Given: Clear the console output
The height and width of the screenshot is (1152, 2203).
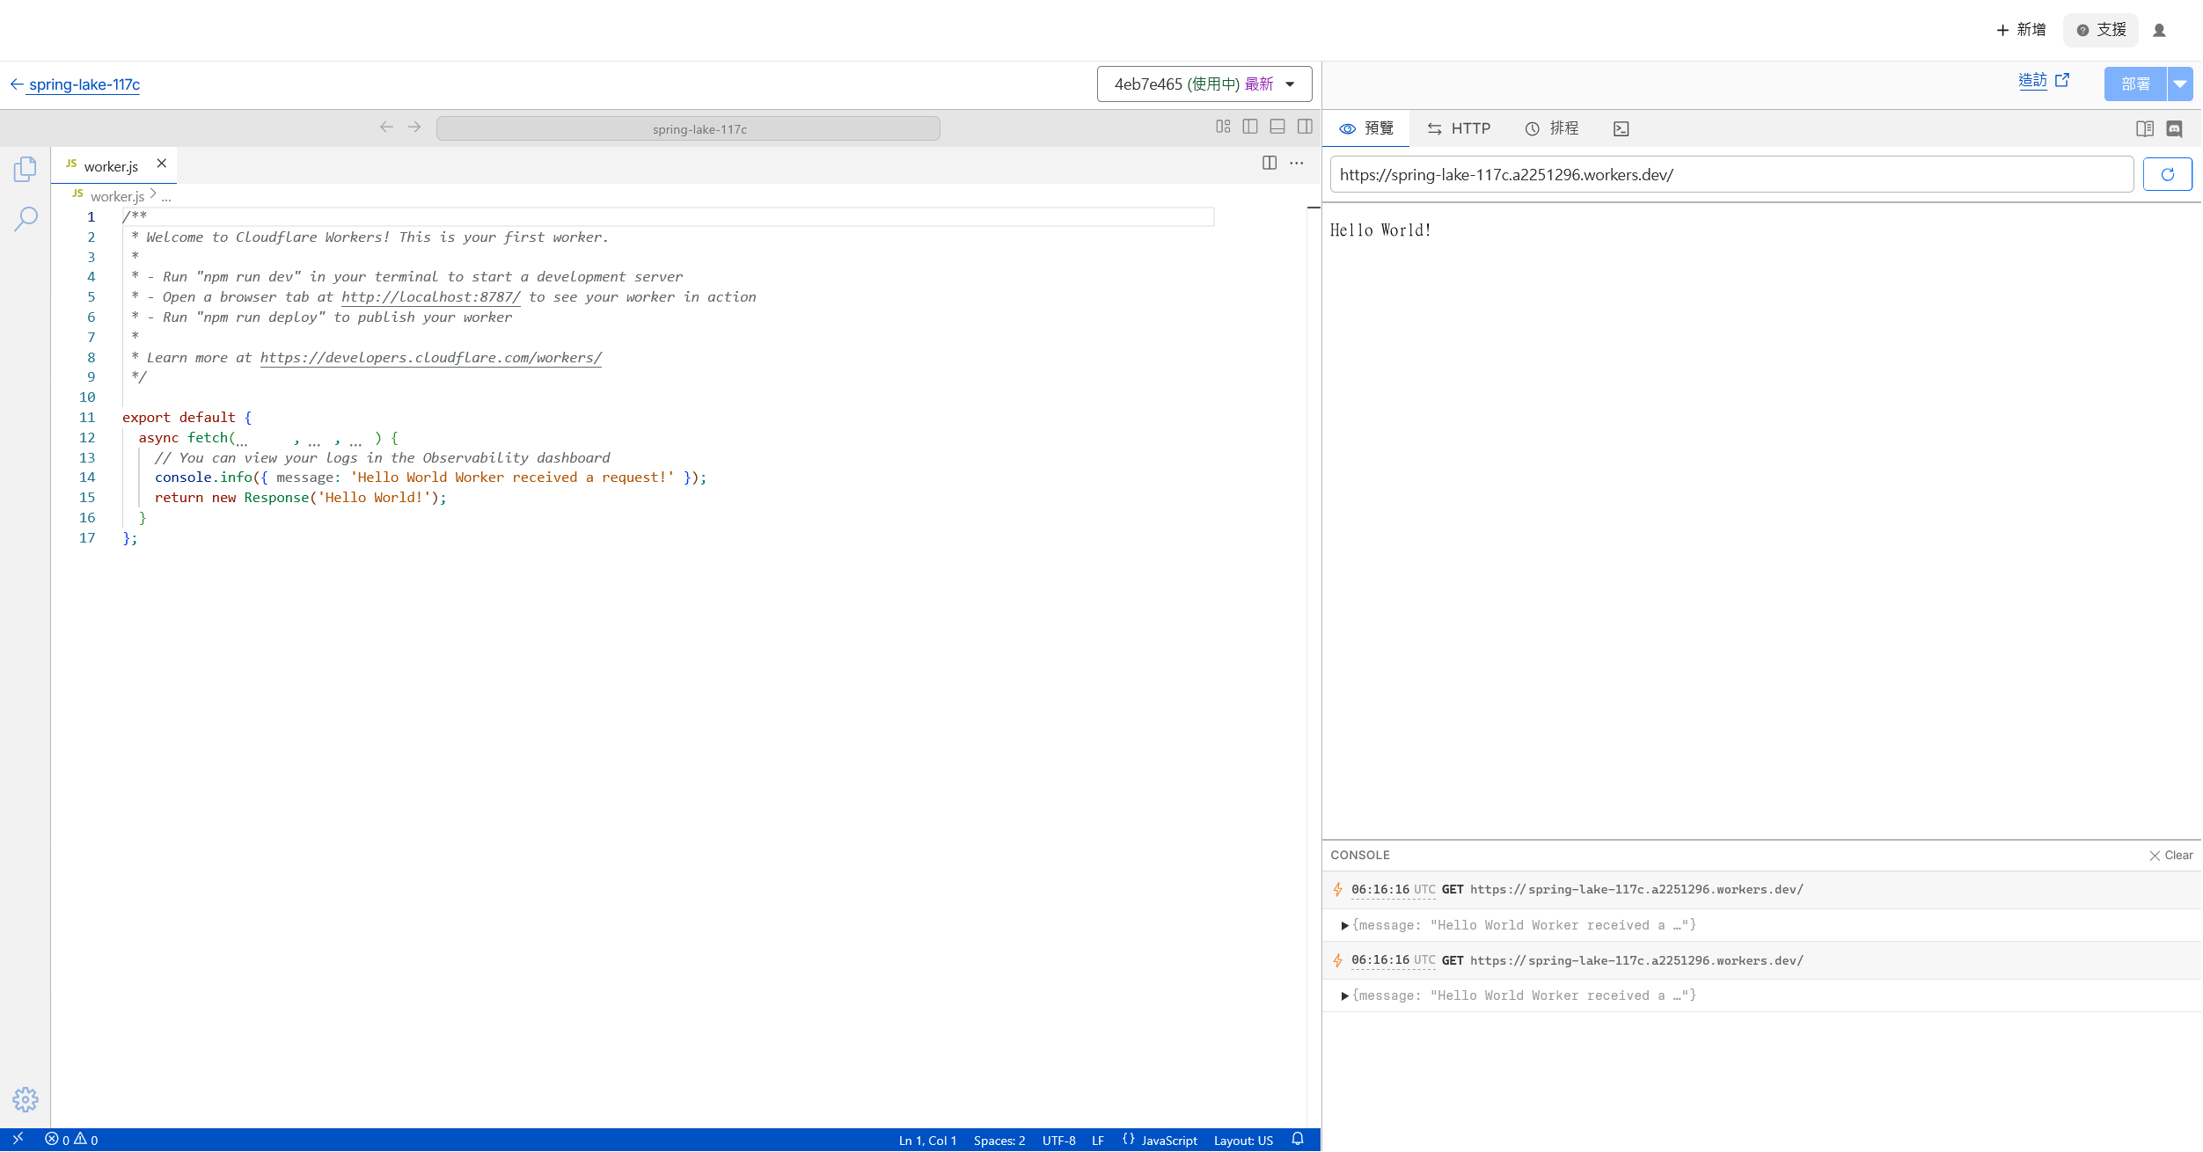Looking at the screenshot, I should click(x=2170, y=856).
